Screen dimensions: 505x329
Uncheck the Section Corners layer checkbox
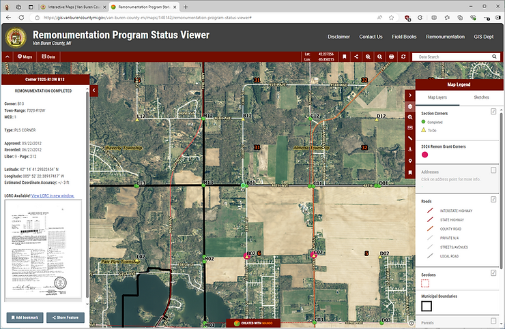click(x=493, y=112)
